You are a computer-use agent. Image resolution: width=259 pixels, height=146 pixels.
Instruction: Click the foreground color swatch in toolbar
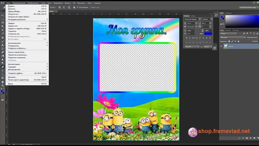2,91
